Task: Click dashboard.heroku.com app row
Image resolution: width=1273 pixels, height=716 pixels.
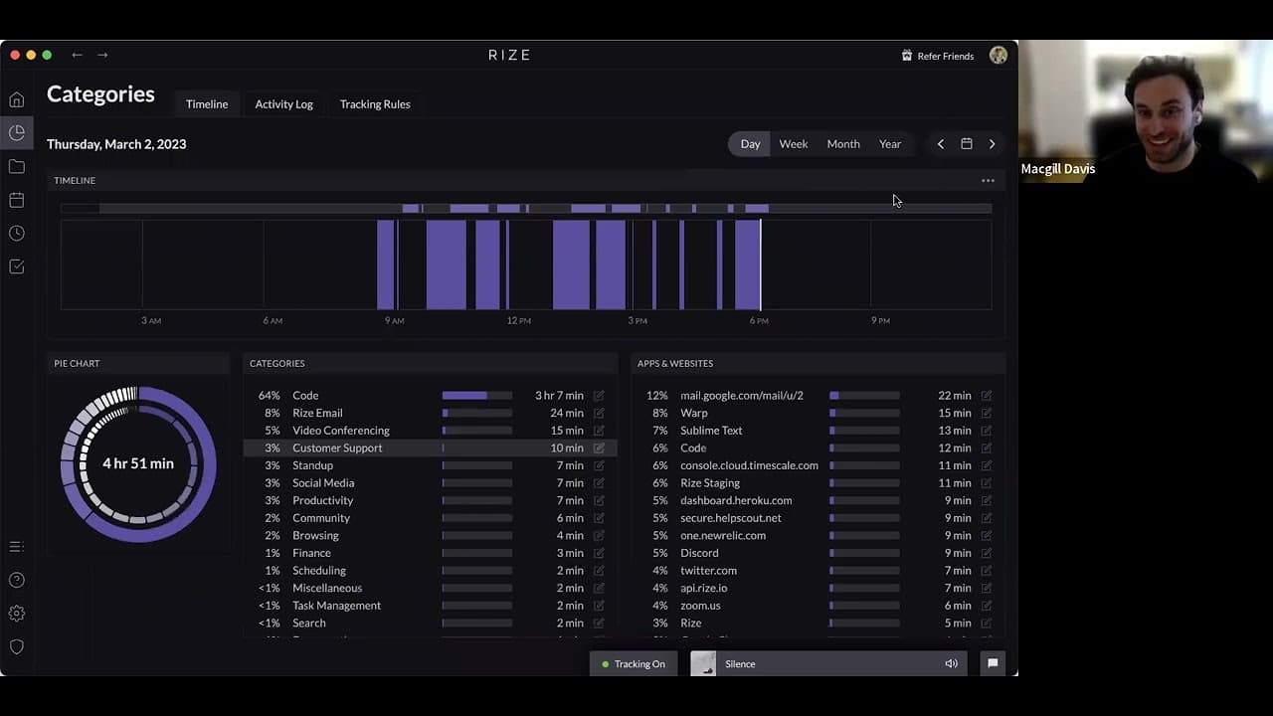Action: (x=818, y=500)
